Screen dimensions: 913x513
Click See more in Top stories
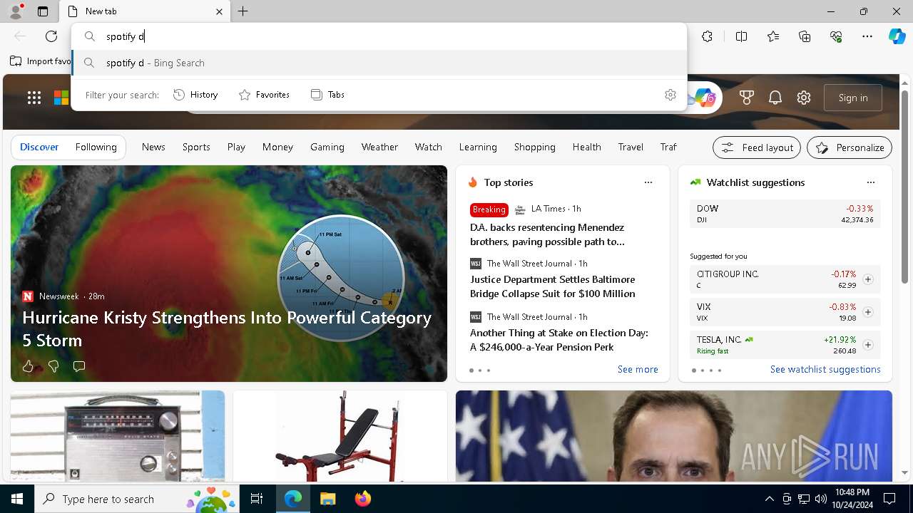[638, 369]
